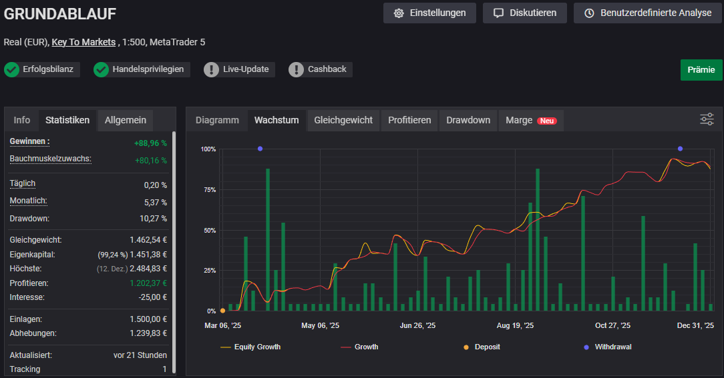
Task: Click the speech bubble icon in Diskutieren
Action: [498, 13]
